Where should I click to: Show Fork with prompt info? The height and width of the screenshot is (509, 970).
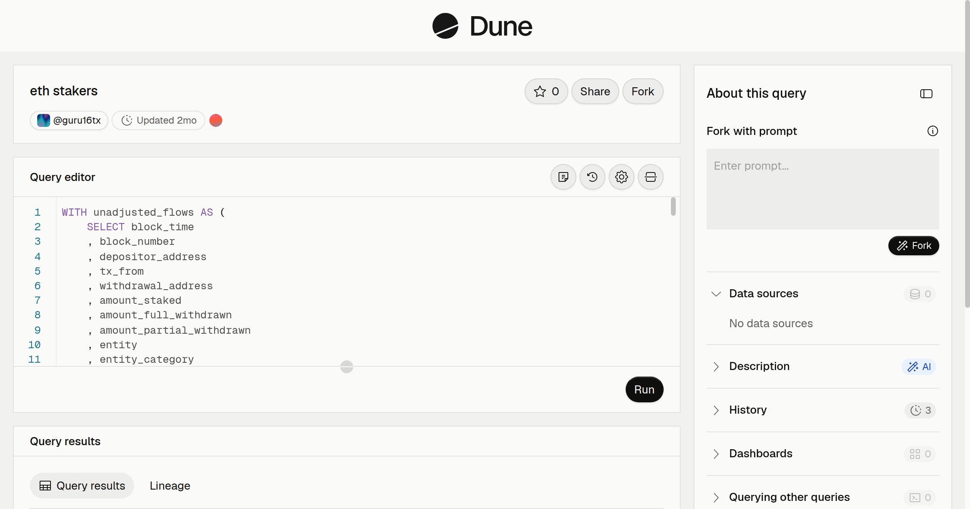pos(932,131)
